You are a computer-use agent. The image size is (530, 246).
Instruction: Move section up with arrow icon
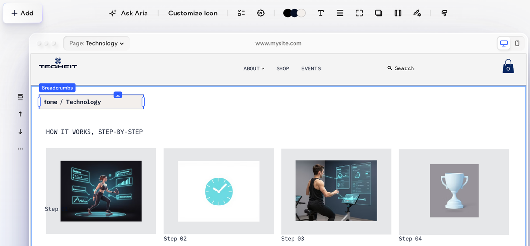click(x=20, y=114)
